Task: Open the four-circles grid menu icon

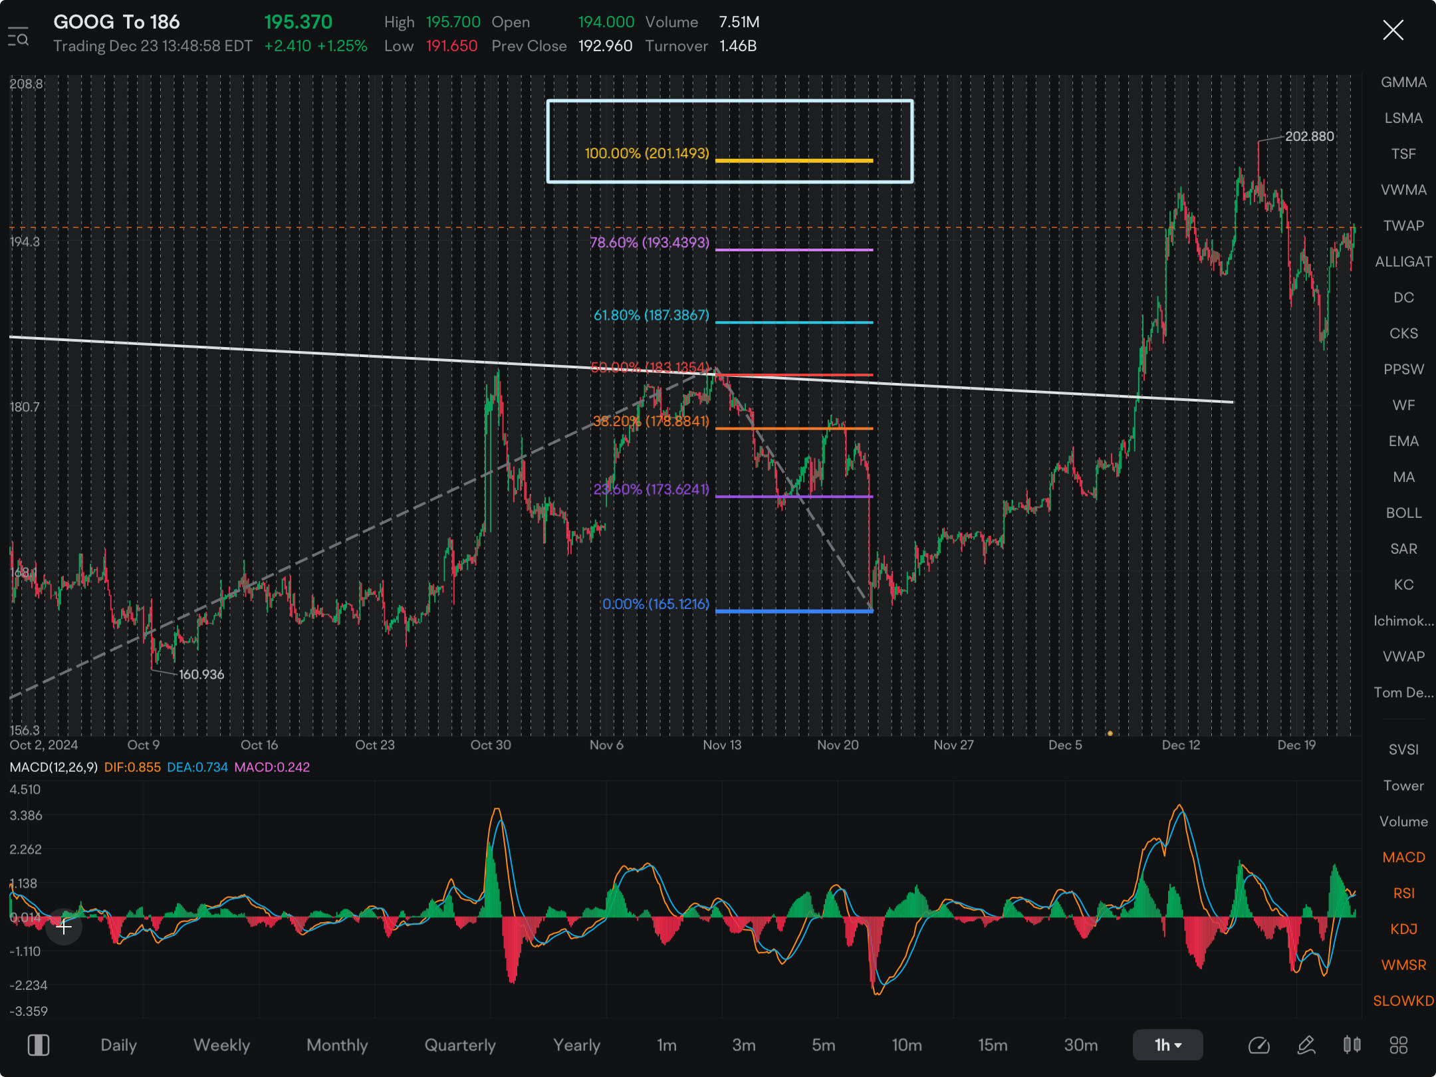Action: (1399, 1045)
